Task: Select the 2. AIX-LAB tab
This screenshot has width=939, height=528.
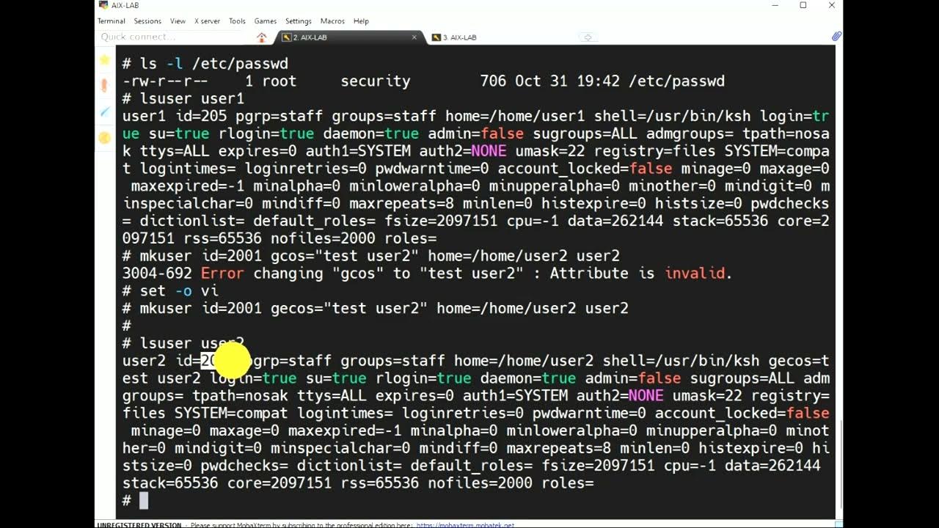Action: (x=345, y=37)
